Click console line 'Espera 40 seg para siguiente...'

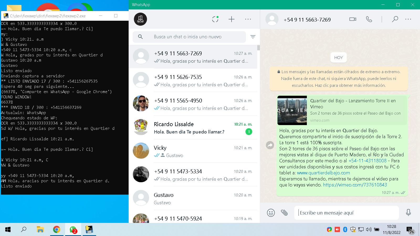pos(38,87)
